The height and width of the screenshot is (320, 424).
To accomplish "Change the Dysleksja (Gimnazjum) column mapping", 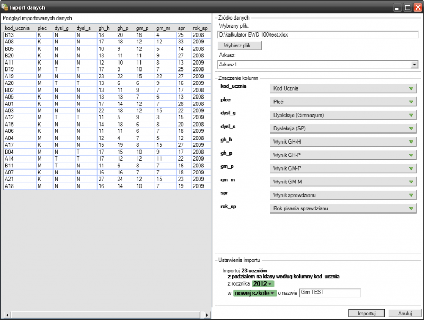I will (342, 115).
